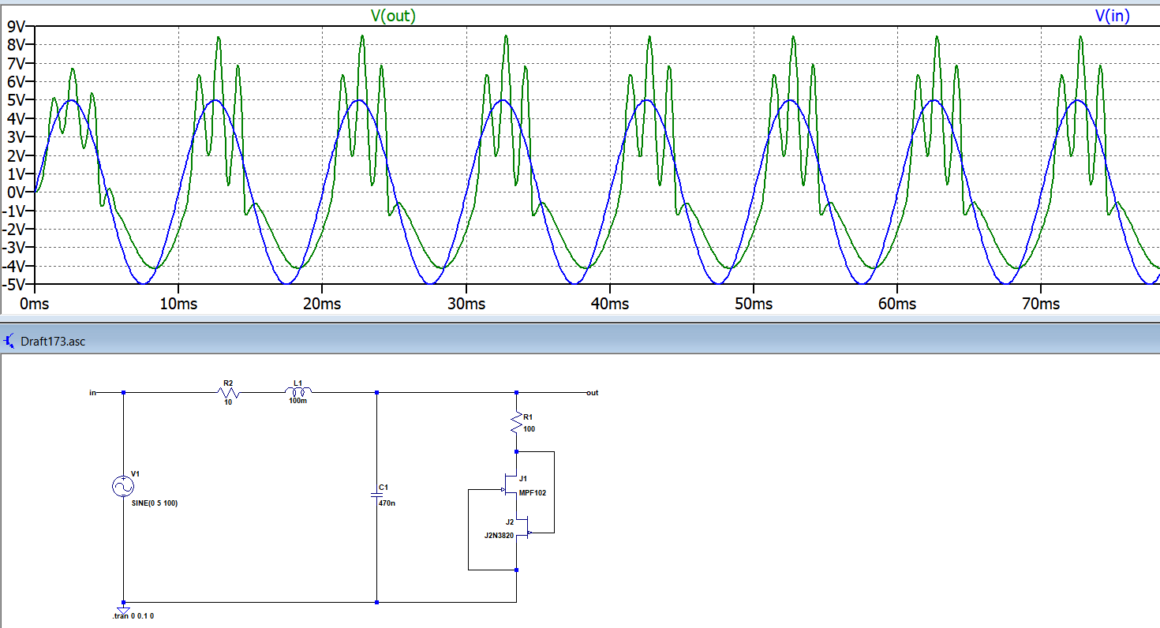Image resolution: width=1160 pixels, height=628 pixels.
Task: Click the 10ms time axis label
Action: (179, 304)
